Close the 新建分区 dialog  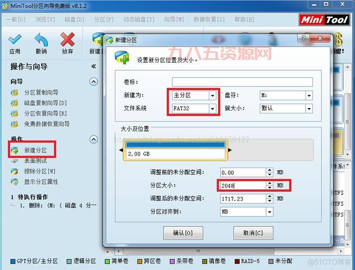[x=320, y=38]
